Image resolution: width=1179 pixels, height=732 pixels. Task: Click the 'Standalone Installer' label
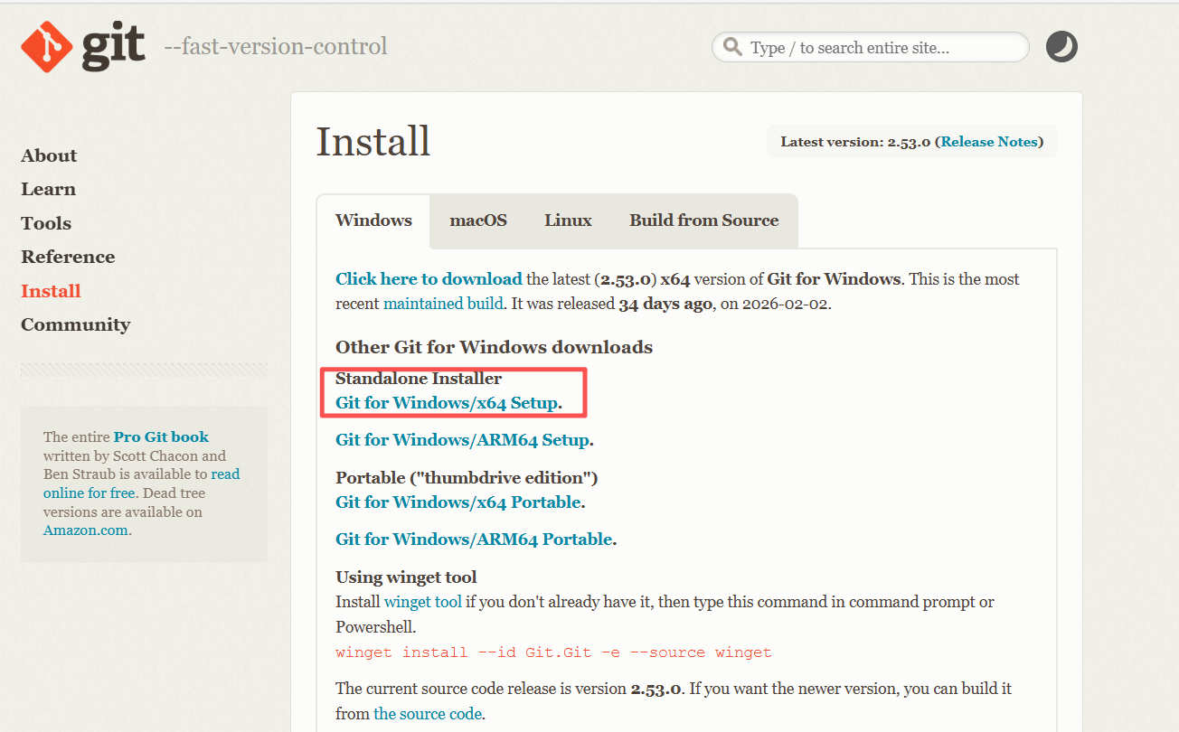pos(419,379)
